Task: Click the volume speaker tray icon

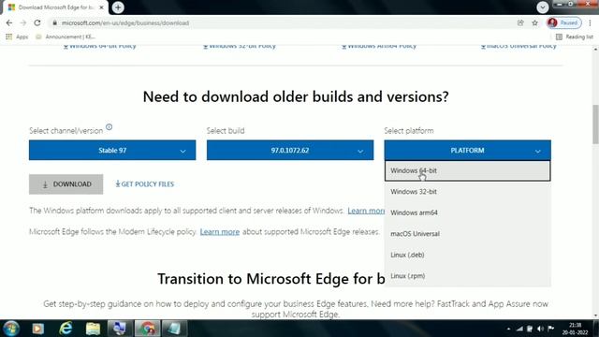Action: click(540, 329)
